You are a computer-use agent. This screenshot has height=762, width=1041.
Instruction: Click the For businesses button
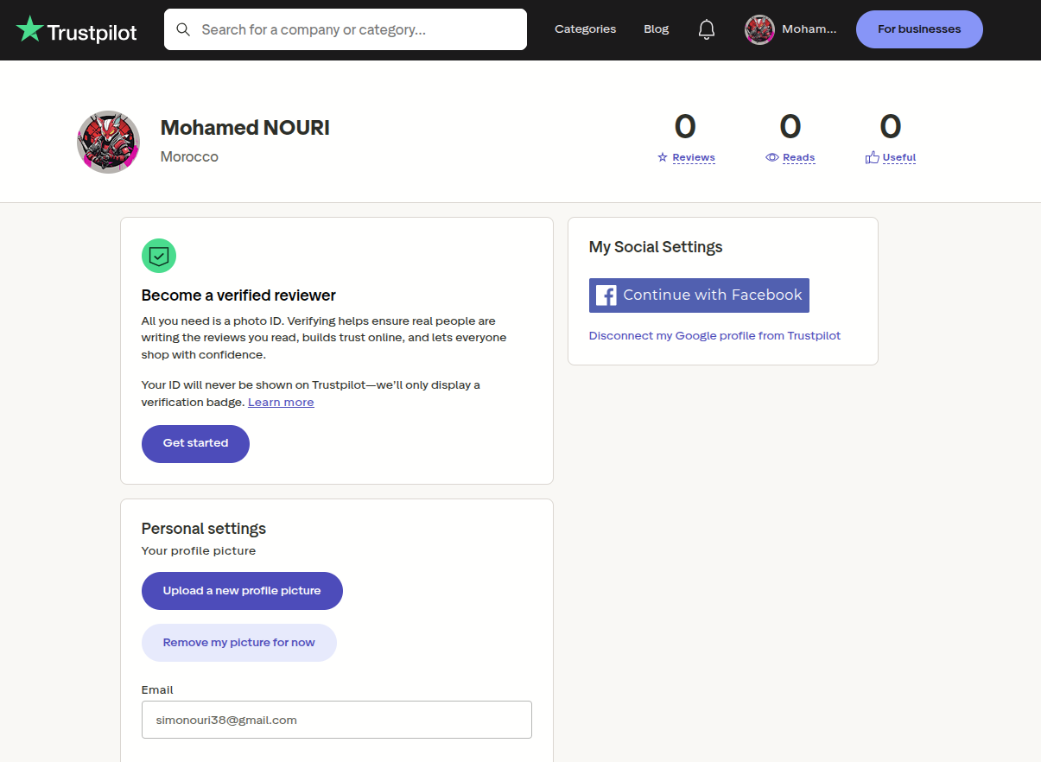coord(919,29)
